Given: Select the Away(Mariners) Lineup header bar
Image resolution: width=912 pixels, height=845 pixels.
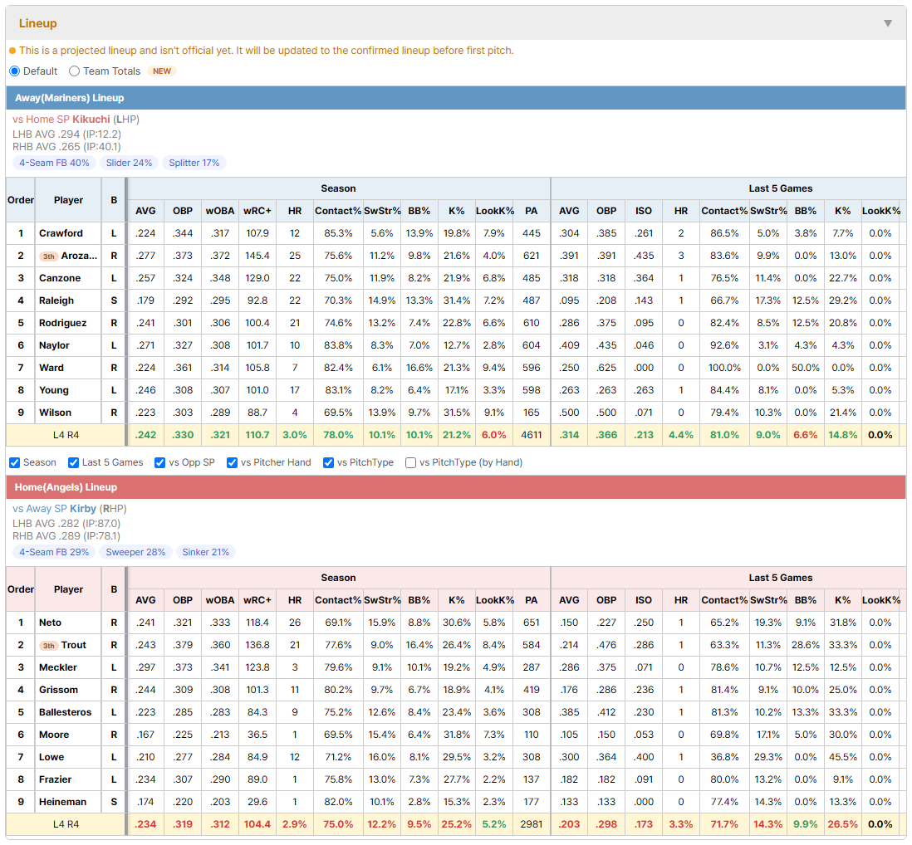Looking at the screenshot, I should 456,98.
